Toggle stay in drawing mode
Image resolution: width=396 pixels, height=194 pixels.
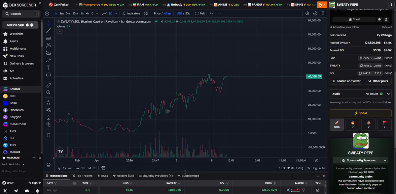49,110
